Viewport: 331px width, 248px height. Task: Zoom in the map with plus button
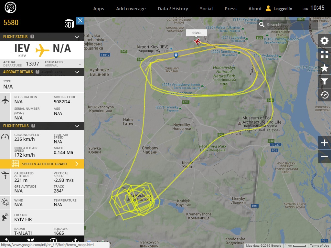coord(325,143)
